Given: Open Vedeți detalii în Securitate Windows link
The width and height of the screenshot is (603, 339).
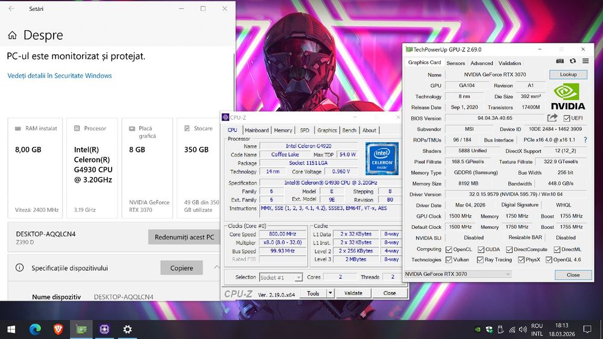Looking at the screenshot, I should point(60,76).
